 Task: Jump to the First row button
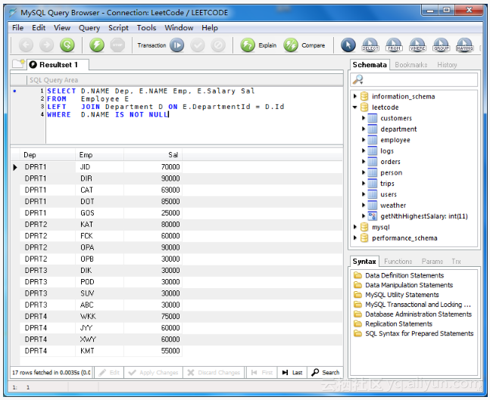coord(262,372)
